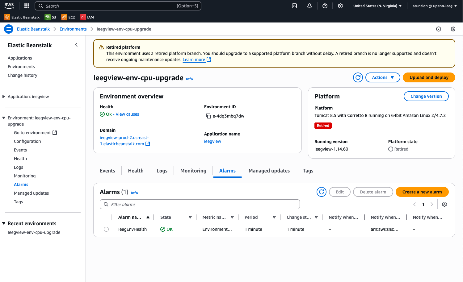The height and width of the screenshot is (282, 463).
Task: Click the arn:aws:sns notification cell
Action: pyautogui.click(x=385, y=229)
